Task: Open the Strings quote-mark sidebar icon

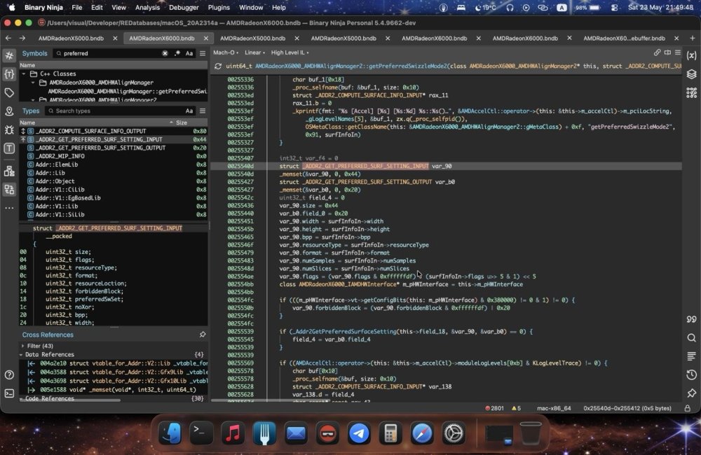Action: 691,318
